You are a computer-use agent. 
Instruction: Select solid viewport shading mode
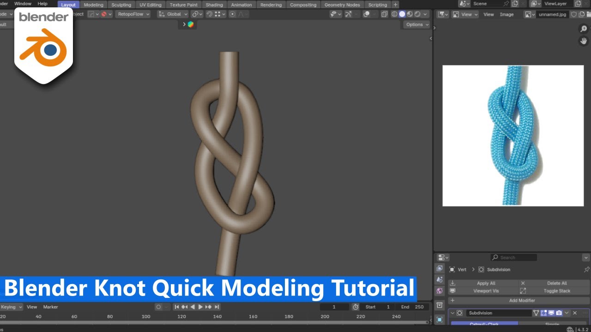point(402,14)
